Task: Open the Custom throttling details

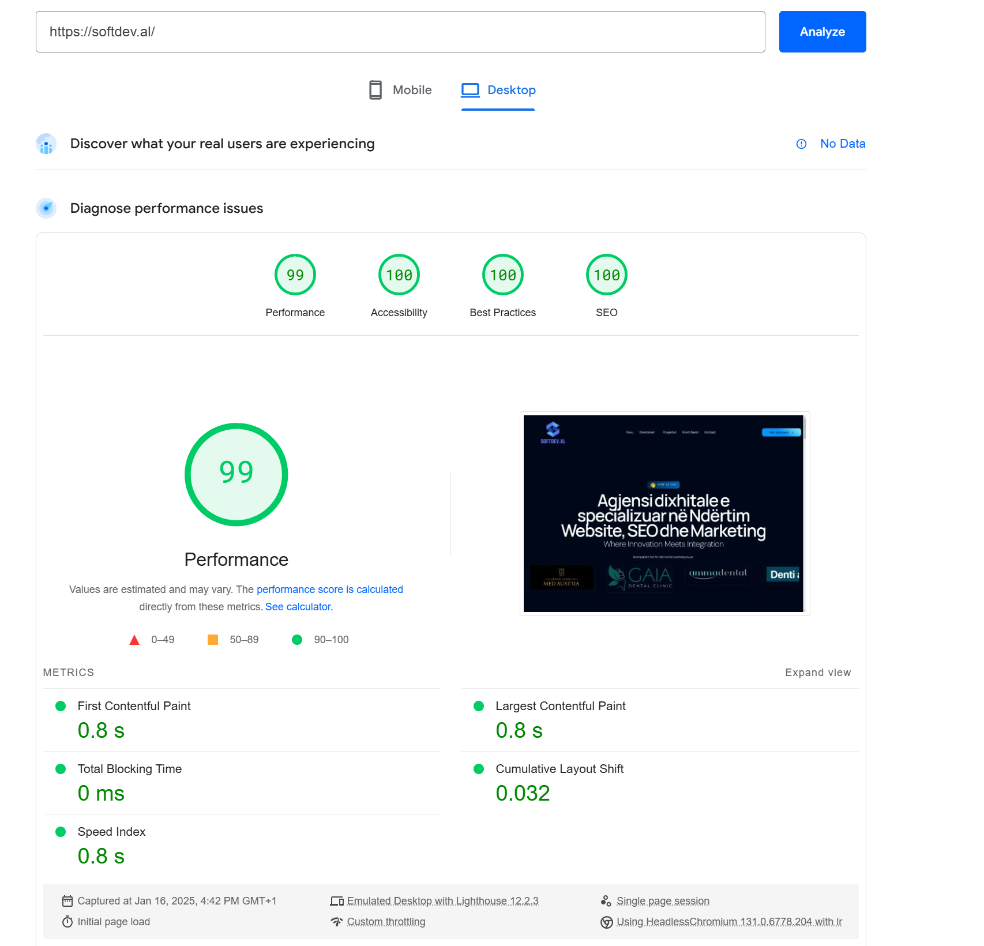Action: [386, 922]
